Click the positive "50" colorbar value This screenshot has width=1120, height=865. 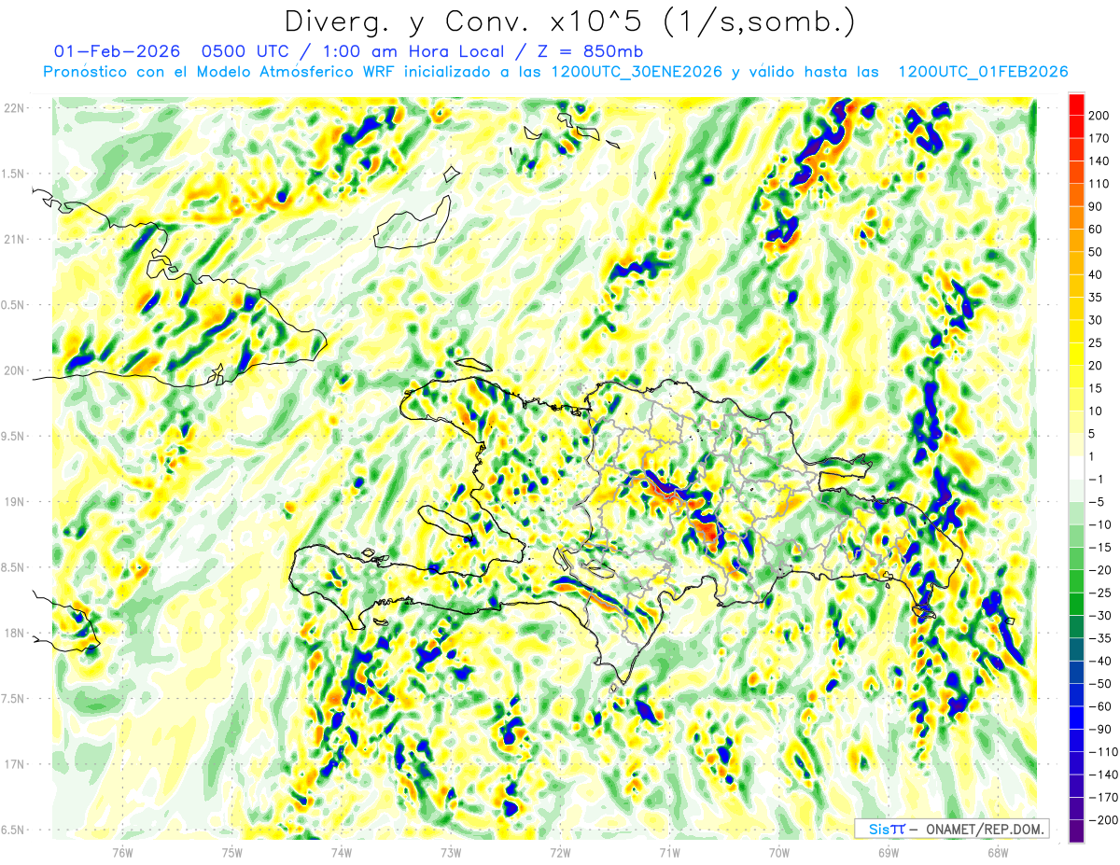(x=1097, y=252)
